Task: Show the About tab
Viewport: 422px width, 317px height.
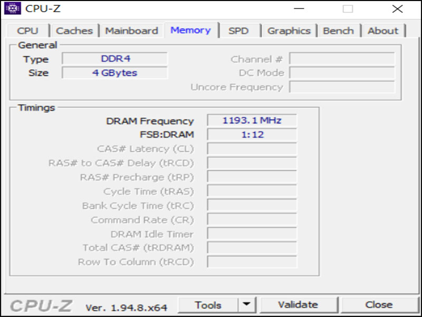Action: (x=383, y=31)
